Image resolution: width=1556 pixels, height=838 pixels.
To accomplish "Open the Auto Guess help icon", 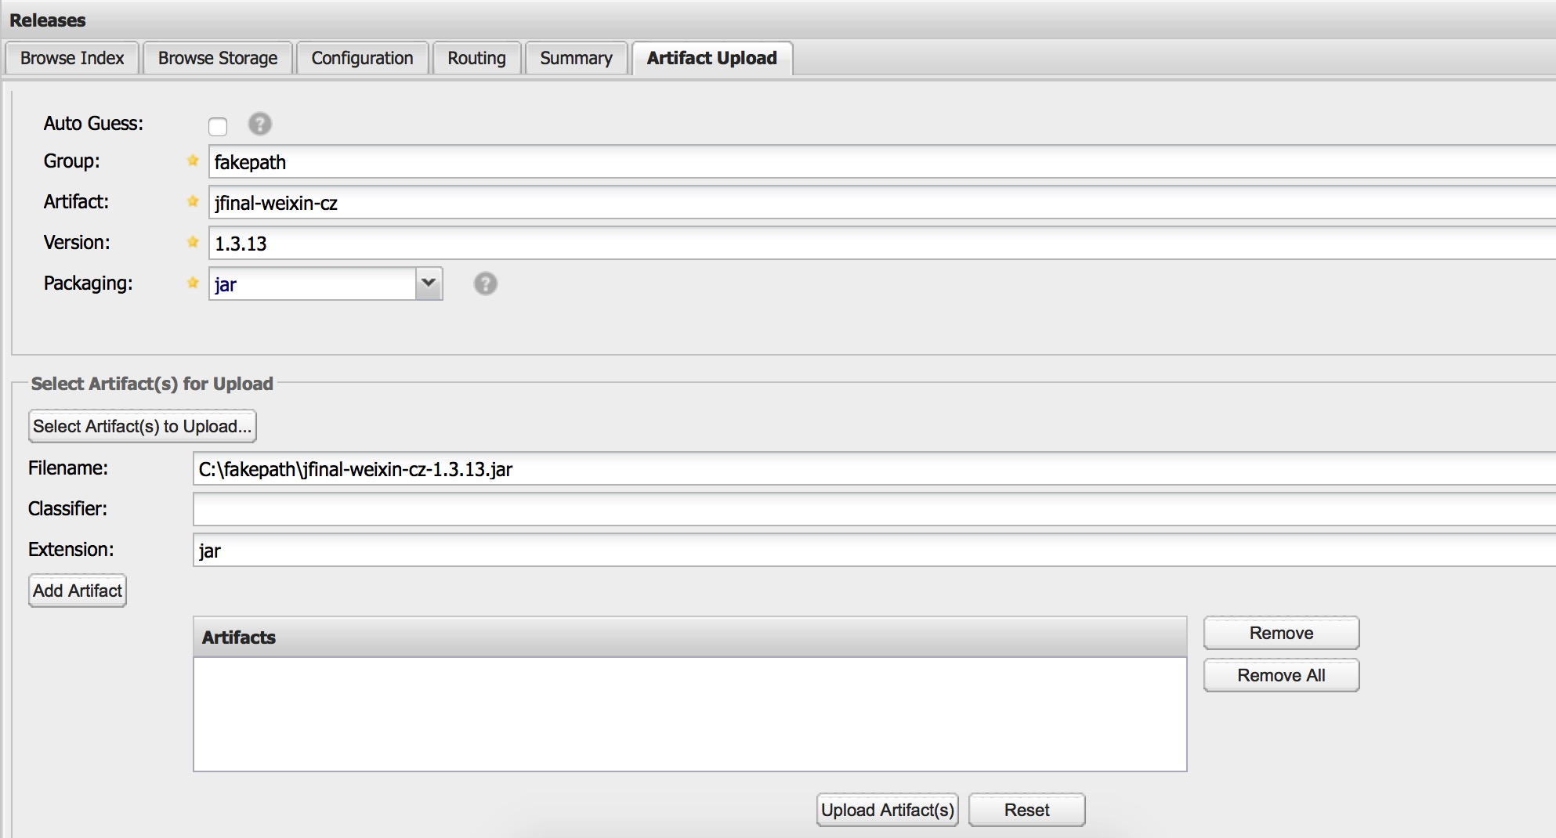I will [260, 125].
